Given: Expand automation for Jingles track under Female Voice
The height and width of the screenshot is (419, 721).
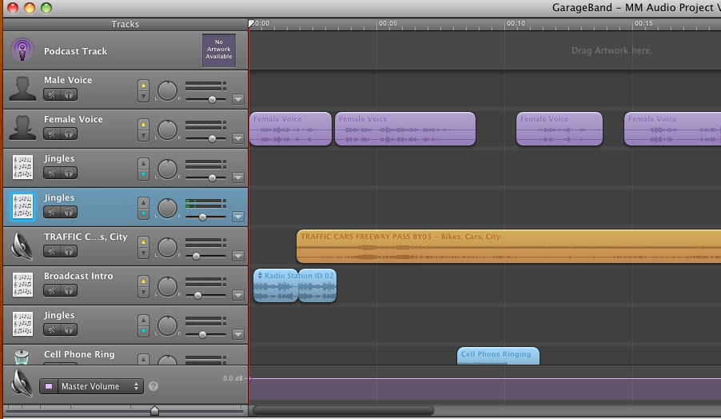Looking at the screenshot, I should (x=237, y=177).
